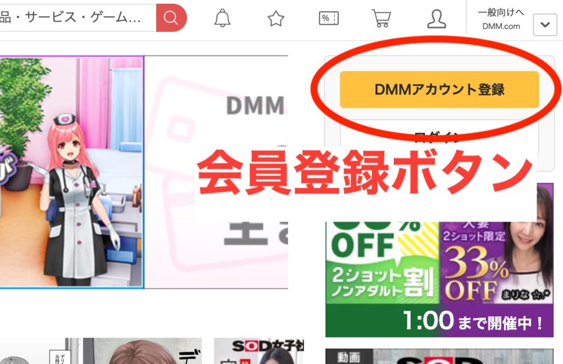Screen dimensions: 563x364
Task: Open the coupon percent ticket icon
Action: [329, 18]
